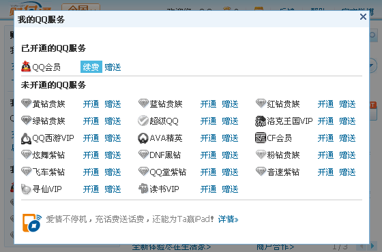Image resolution: width=382 pixels, height=252 pixels.
Task: Open 开通 for 蓝钻贵族
Action: point(208,104)
